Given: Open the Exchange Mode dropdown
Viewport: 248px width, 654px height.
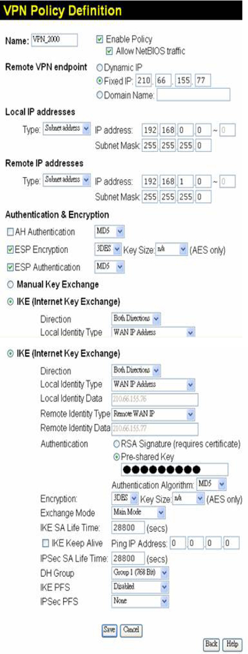Looking at the screenshot, I should point(138,513).
